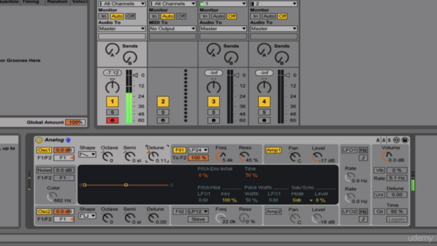Viewport: 437px width, 246px height.
Task: Switch to Timing groove tab
Action: 31,2
